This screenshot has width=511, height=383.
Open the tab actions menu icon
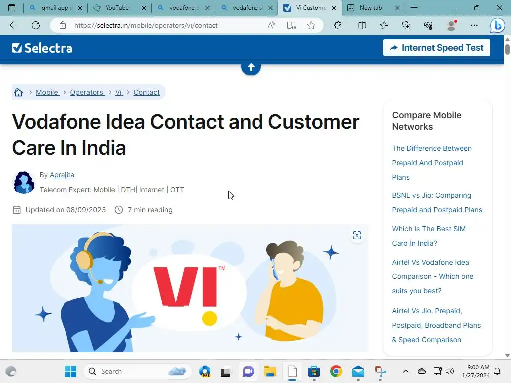pyautogui.click(x=12, y=8)
